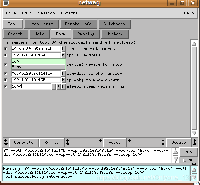
Task: Click the Update button
Action: (178, 143)
